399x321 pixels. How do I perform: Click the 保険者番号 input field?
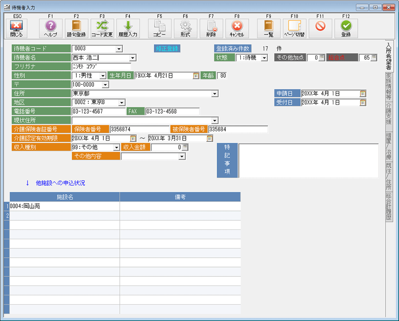140,130
